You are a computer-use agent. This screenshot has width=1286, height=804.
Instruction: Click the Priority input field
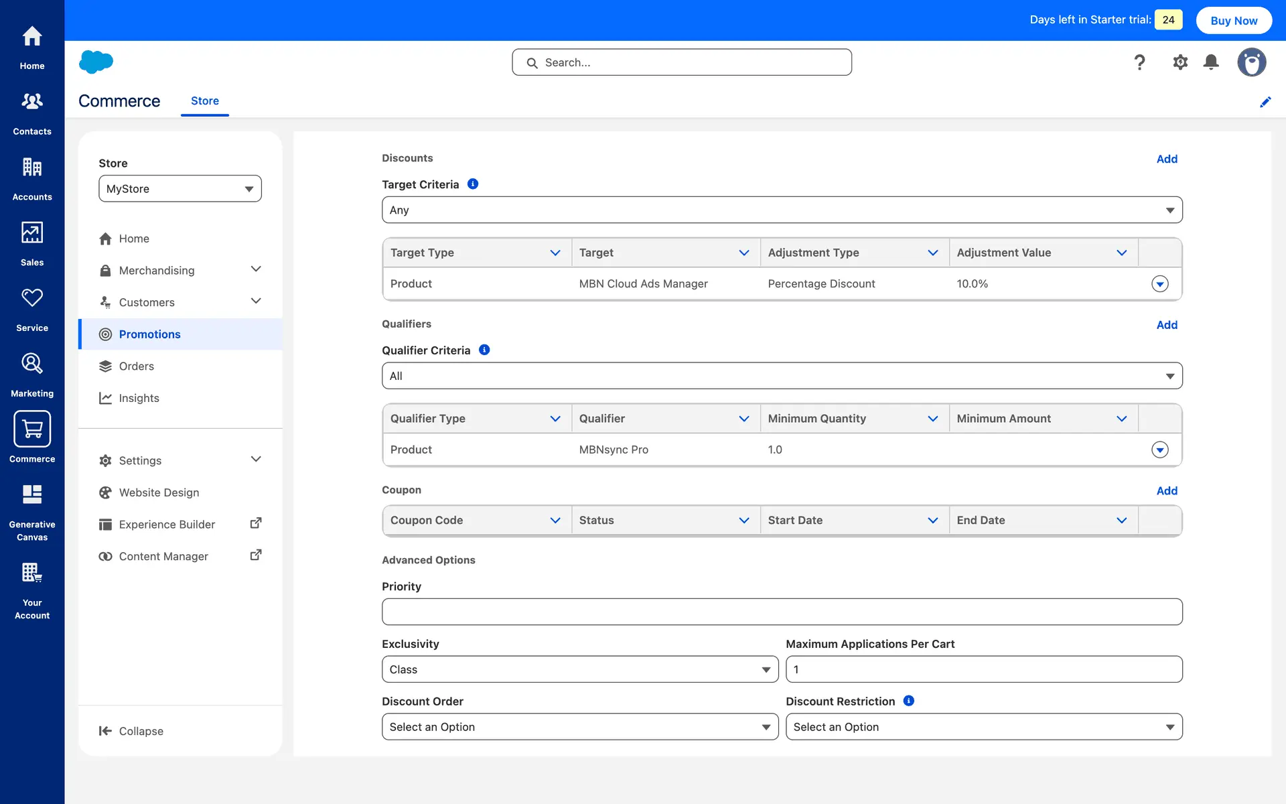782,612
